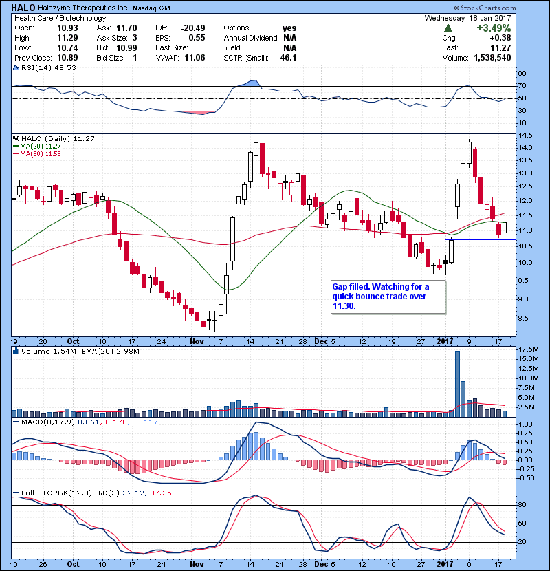Click the Low value 10.74
The height and width of the screenshot is (571, 550).
point(67,47)
